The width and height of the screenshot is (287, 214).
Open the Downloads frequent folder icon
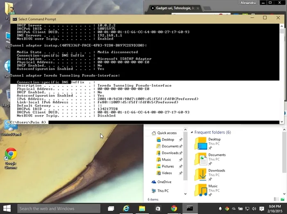pos(200,175)
